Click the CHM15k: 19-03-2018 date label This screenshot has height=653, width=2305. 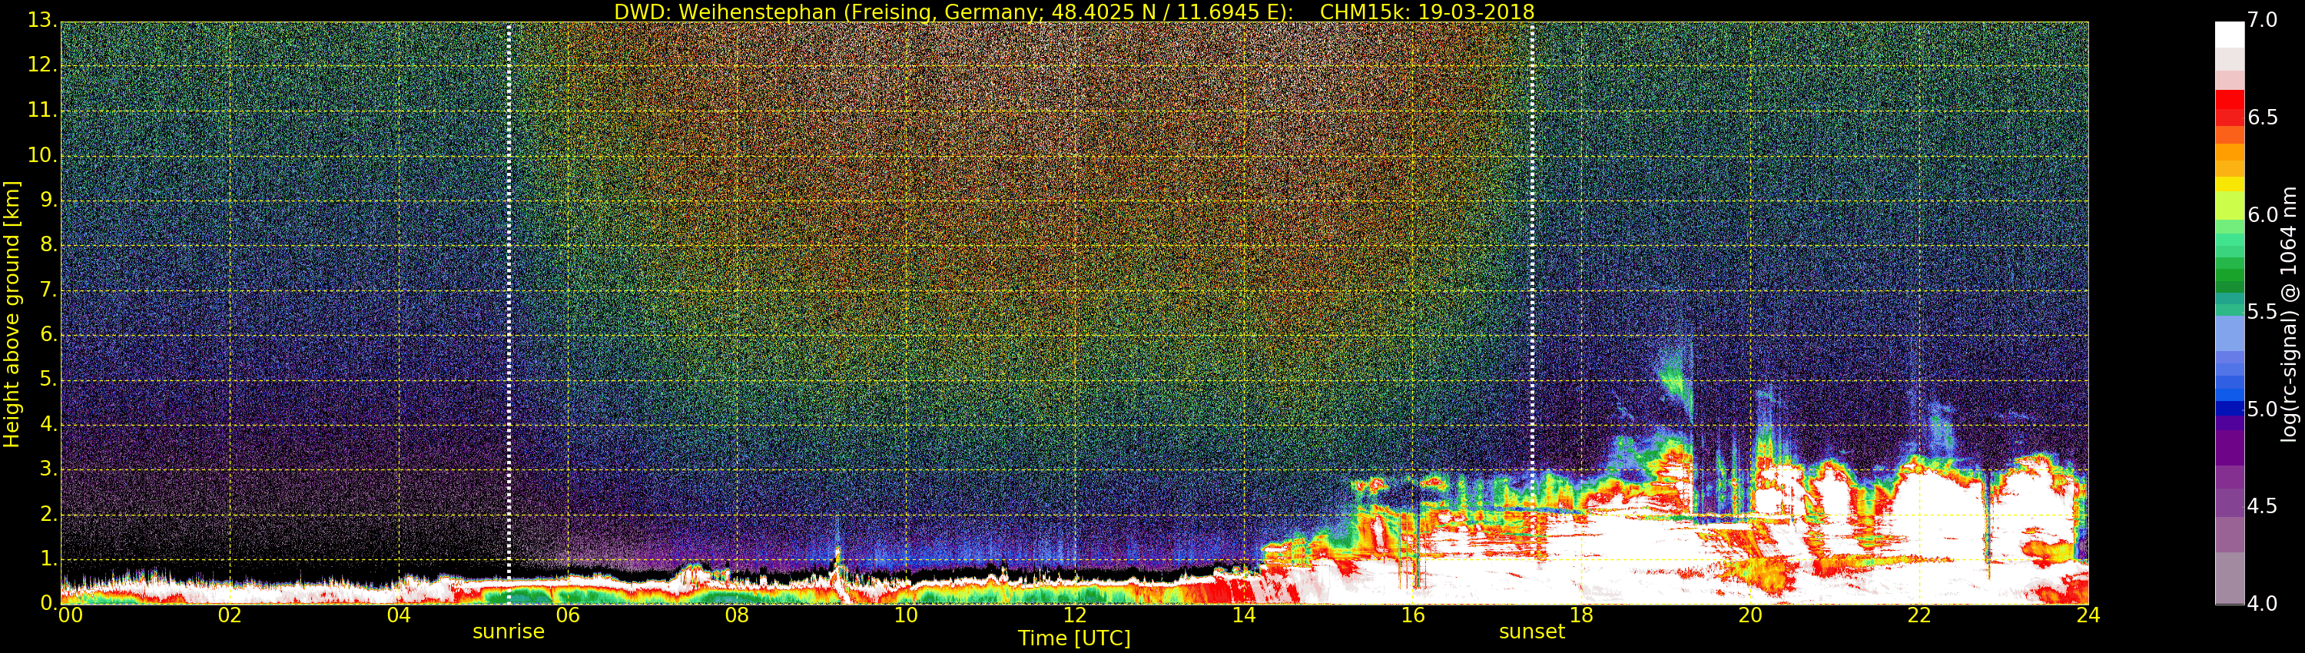click(1428, 12)
